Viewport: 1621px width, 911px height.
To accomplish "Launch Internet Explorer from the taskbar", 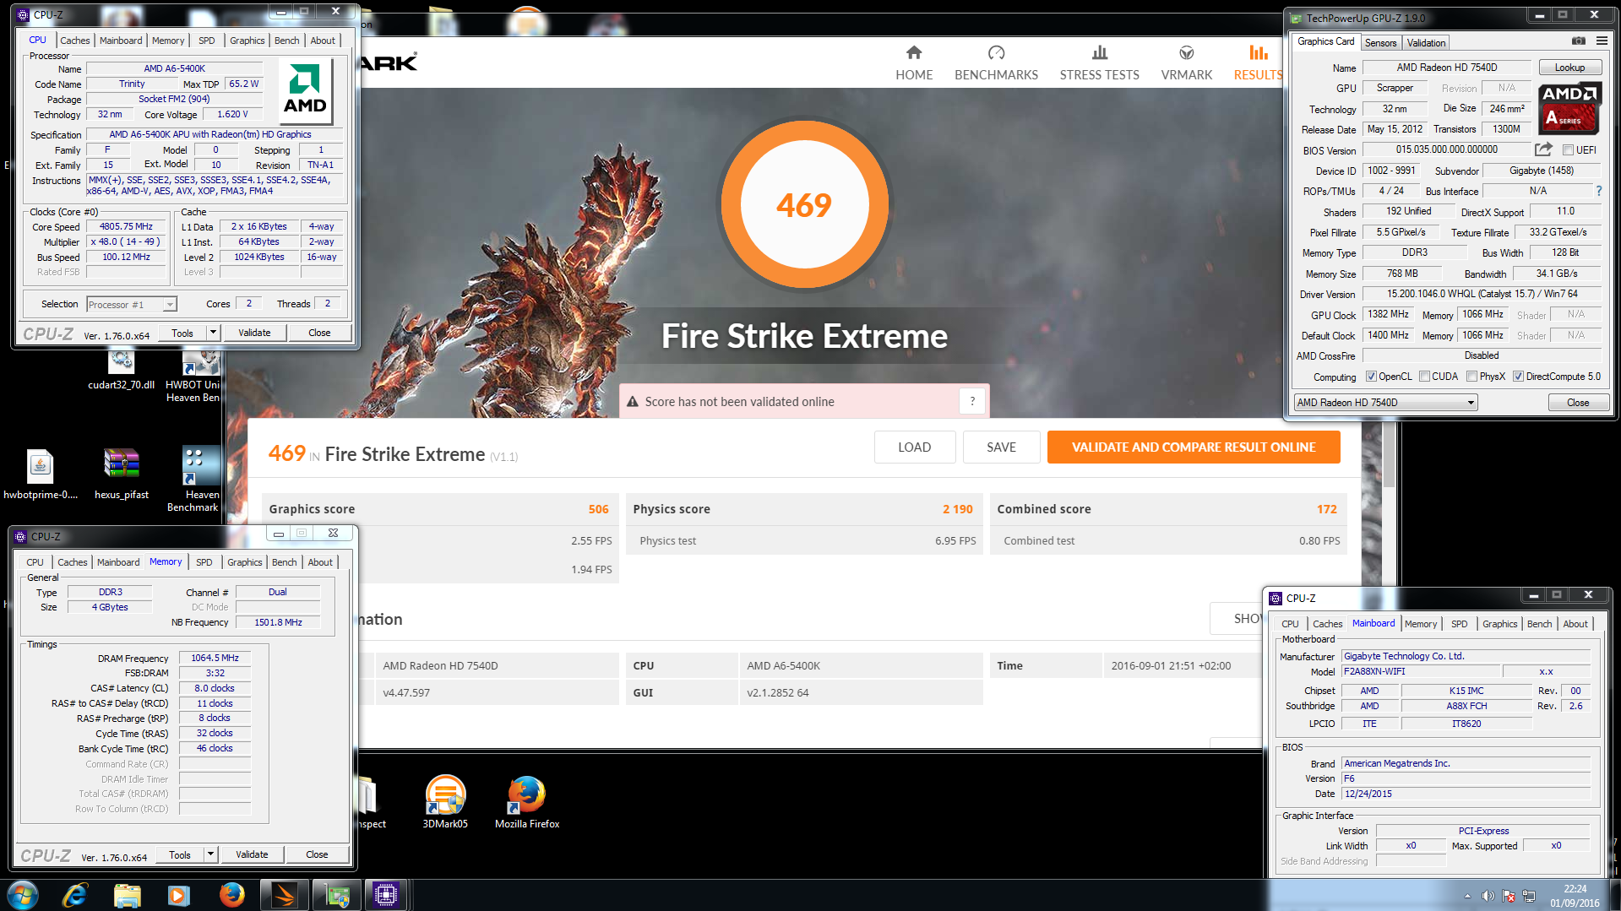I will [75, 894].
